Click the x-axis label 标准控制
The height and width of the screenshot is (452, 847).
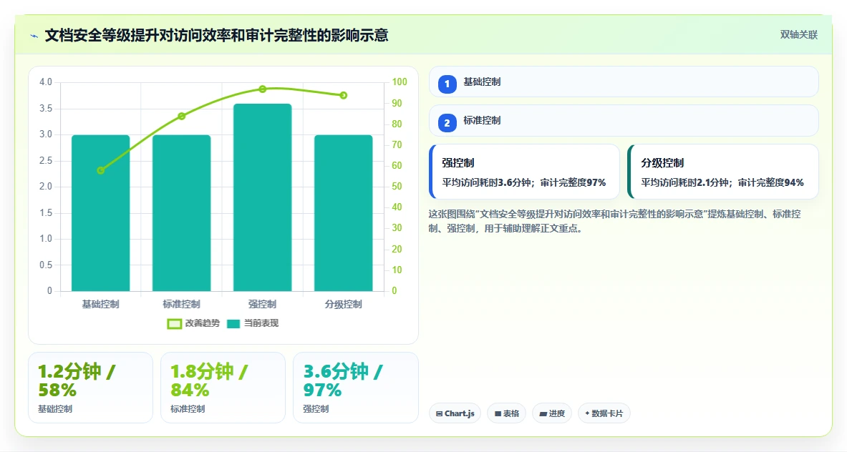[182, 304]
